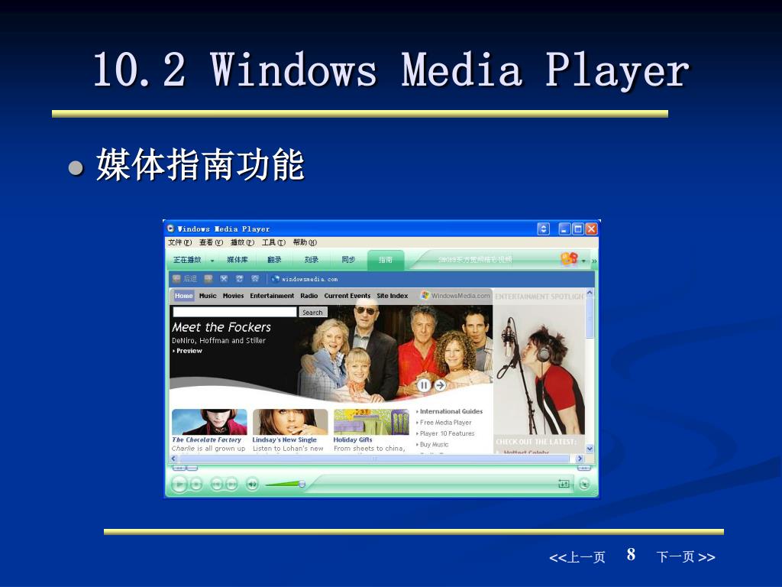Refresh the media guide page

point(239,279)
